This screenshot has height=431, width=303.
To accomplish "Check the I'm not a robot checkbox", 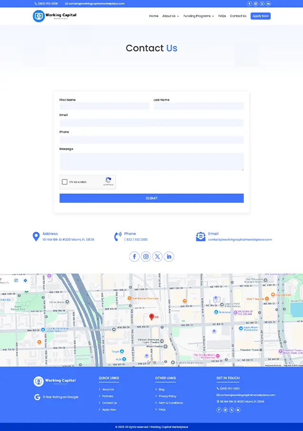I will 65,182.
